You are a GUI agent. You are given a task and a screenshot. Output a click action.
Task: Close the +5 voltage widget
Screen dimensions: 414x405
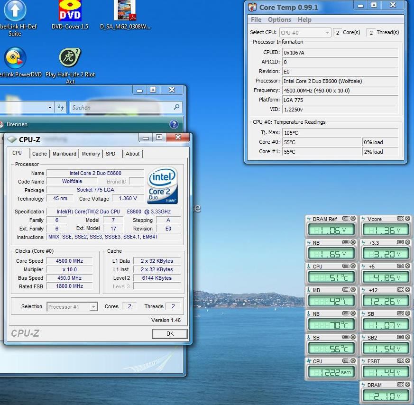408,266
